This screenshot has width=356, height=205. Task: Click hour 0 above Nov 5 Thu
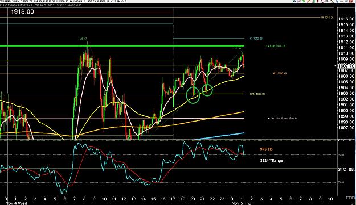coord(232,199)
